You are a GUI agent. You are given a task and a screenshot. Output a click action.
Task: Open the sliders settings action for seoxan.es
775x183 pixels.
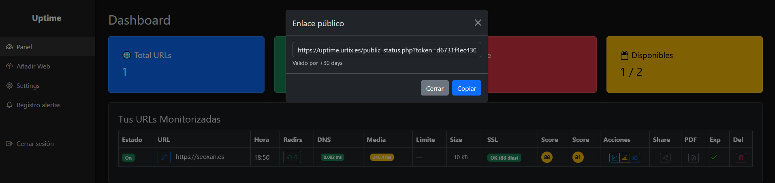pyautogui.click(x=635, y=158)
